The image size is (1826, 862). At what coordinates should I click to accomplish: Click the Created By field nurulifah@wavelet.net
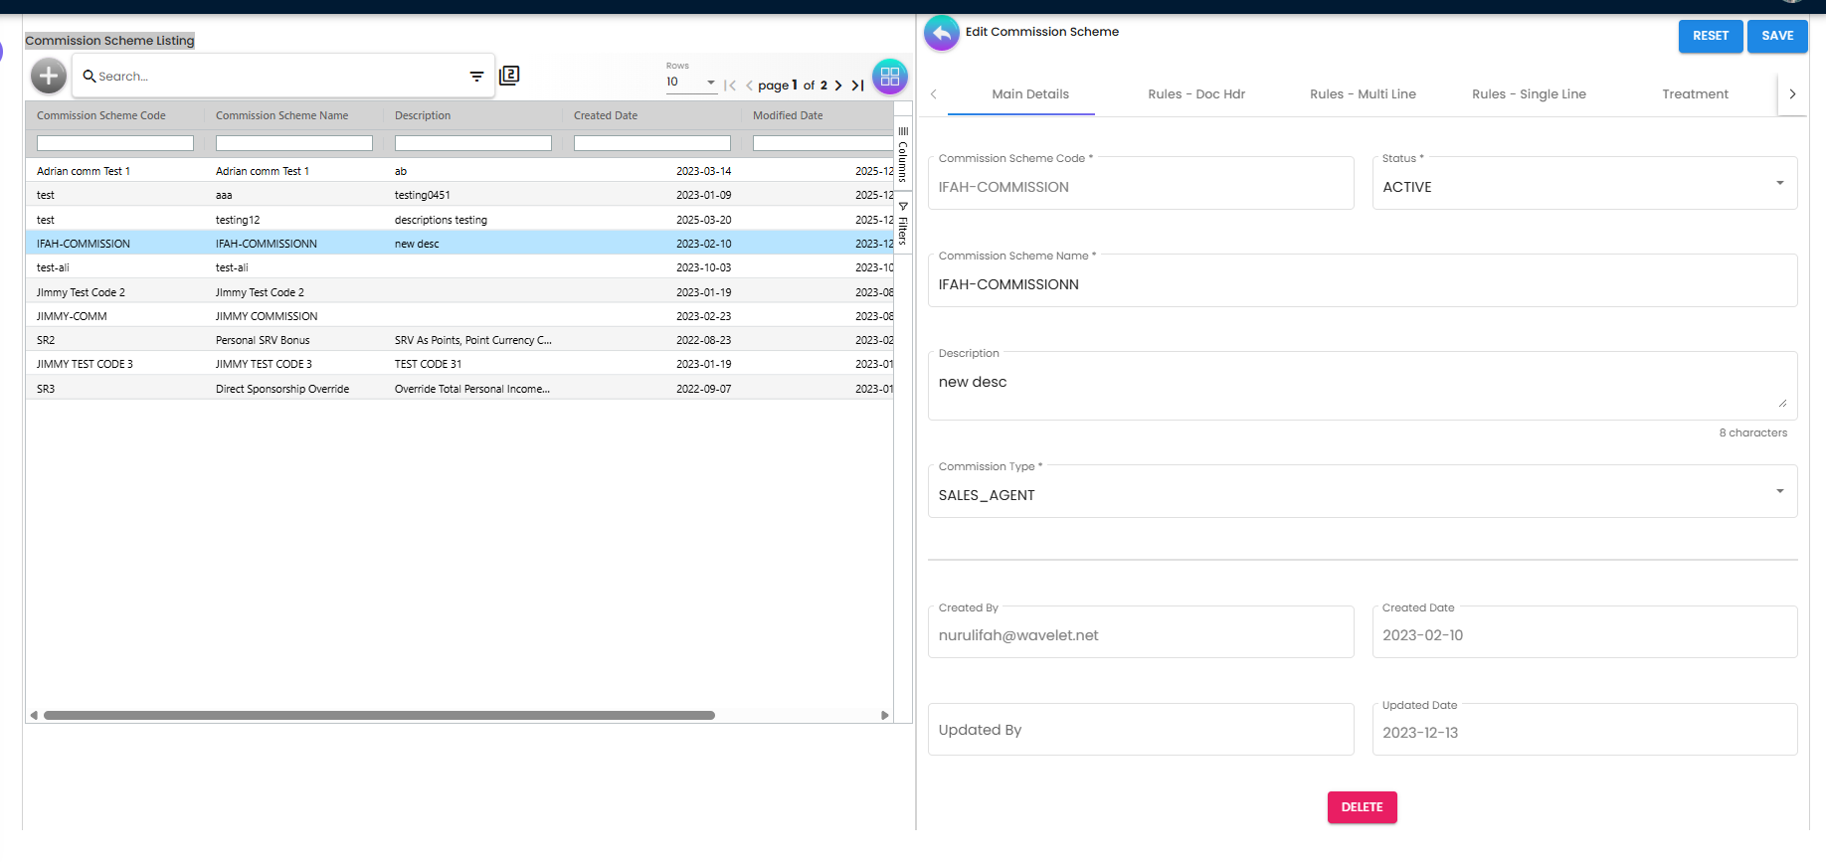tap(1141, 632)
